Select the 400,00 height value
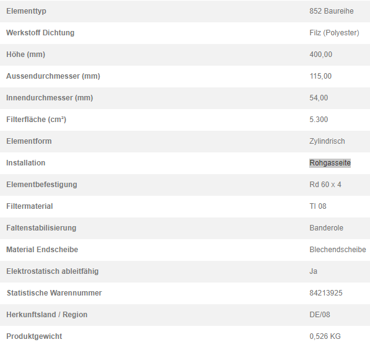 click(320, 55)
